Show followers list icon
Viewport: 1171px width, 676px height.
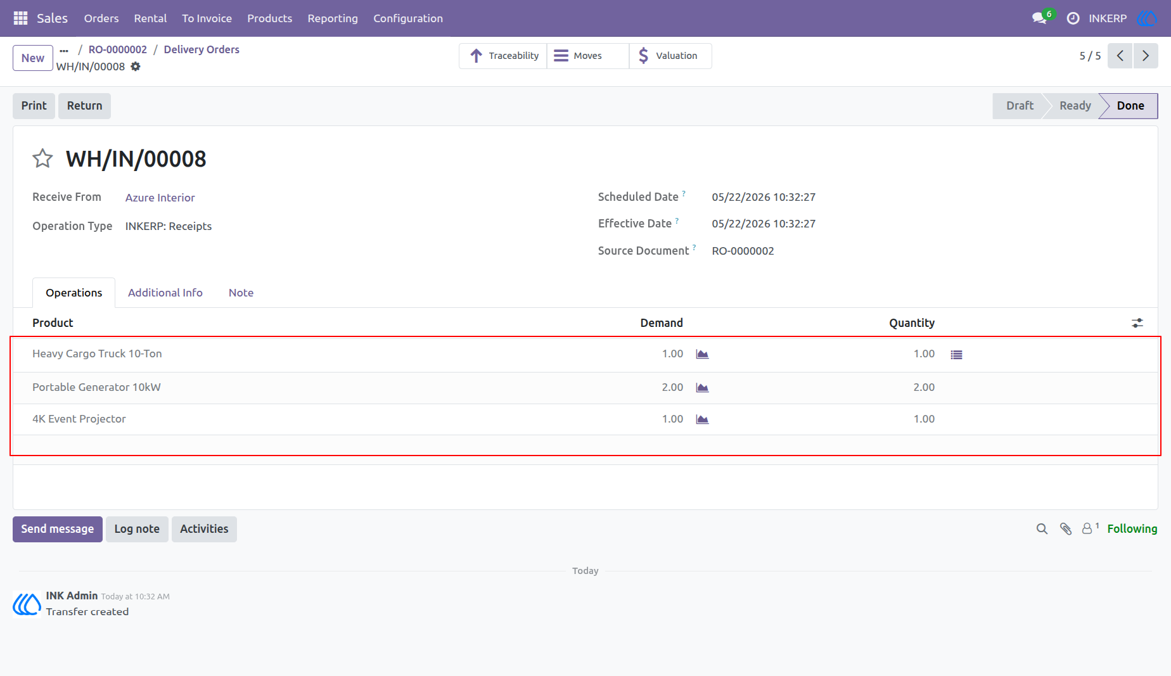click(x=1090, y=528)
